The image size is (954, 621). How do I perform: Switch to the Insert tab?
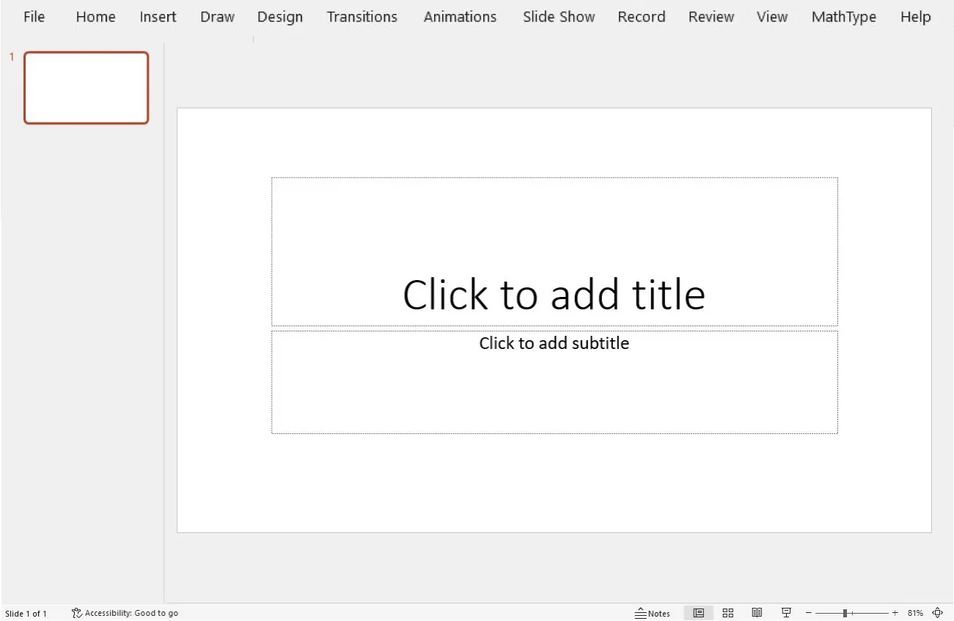click(158, 16)
